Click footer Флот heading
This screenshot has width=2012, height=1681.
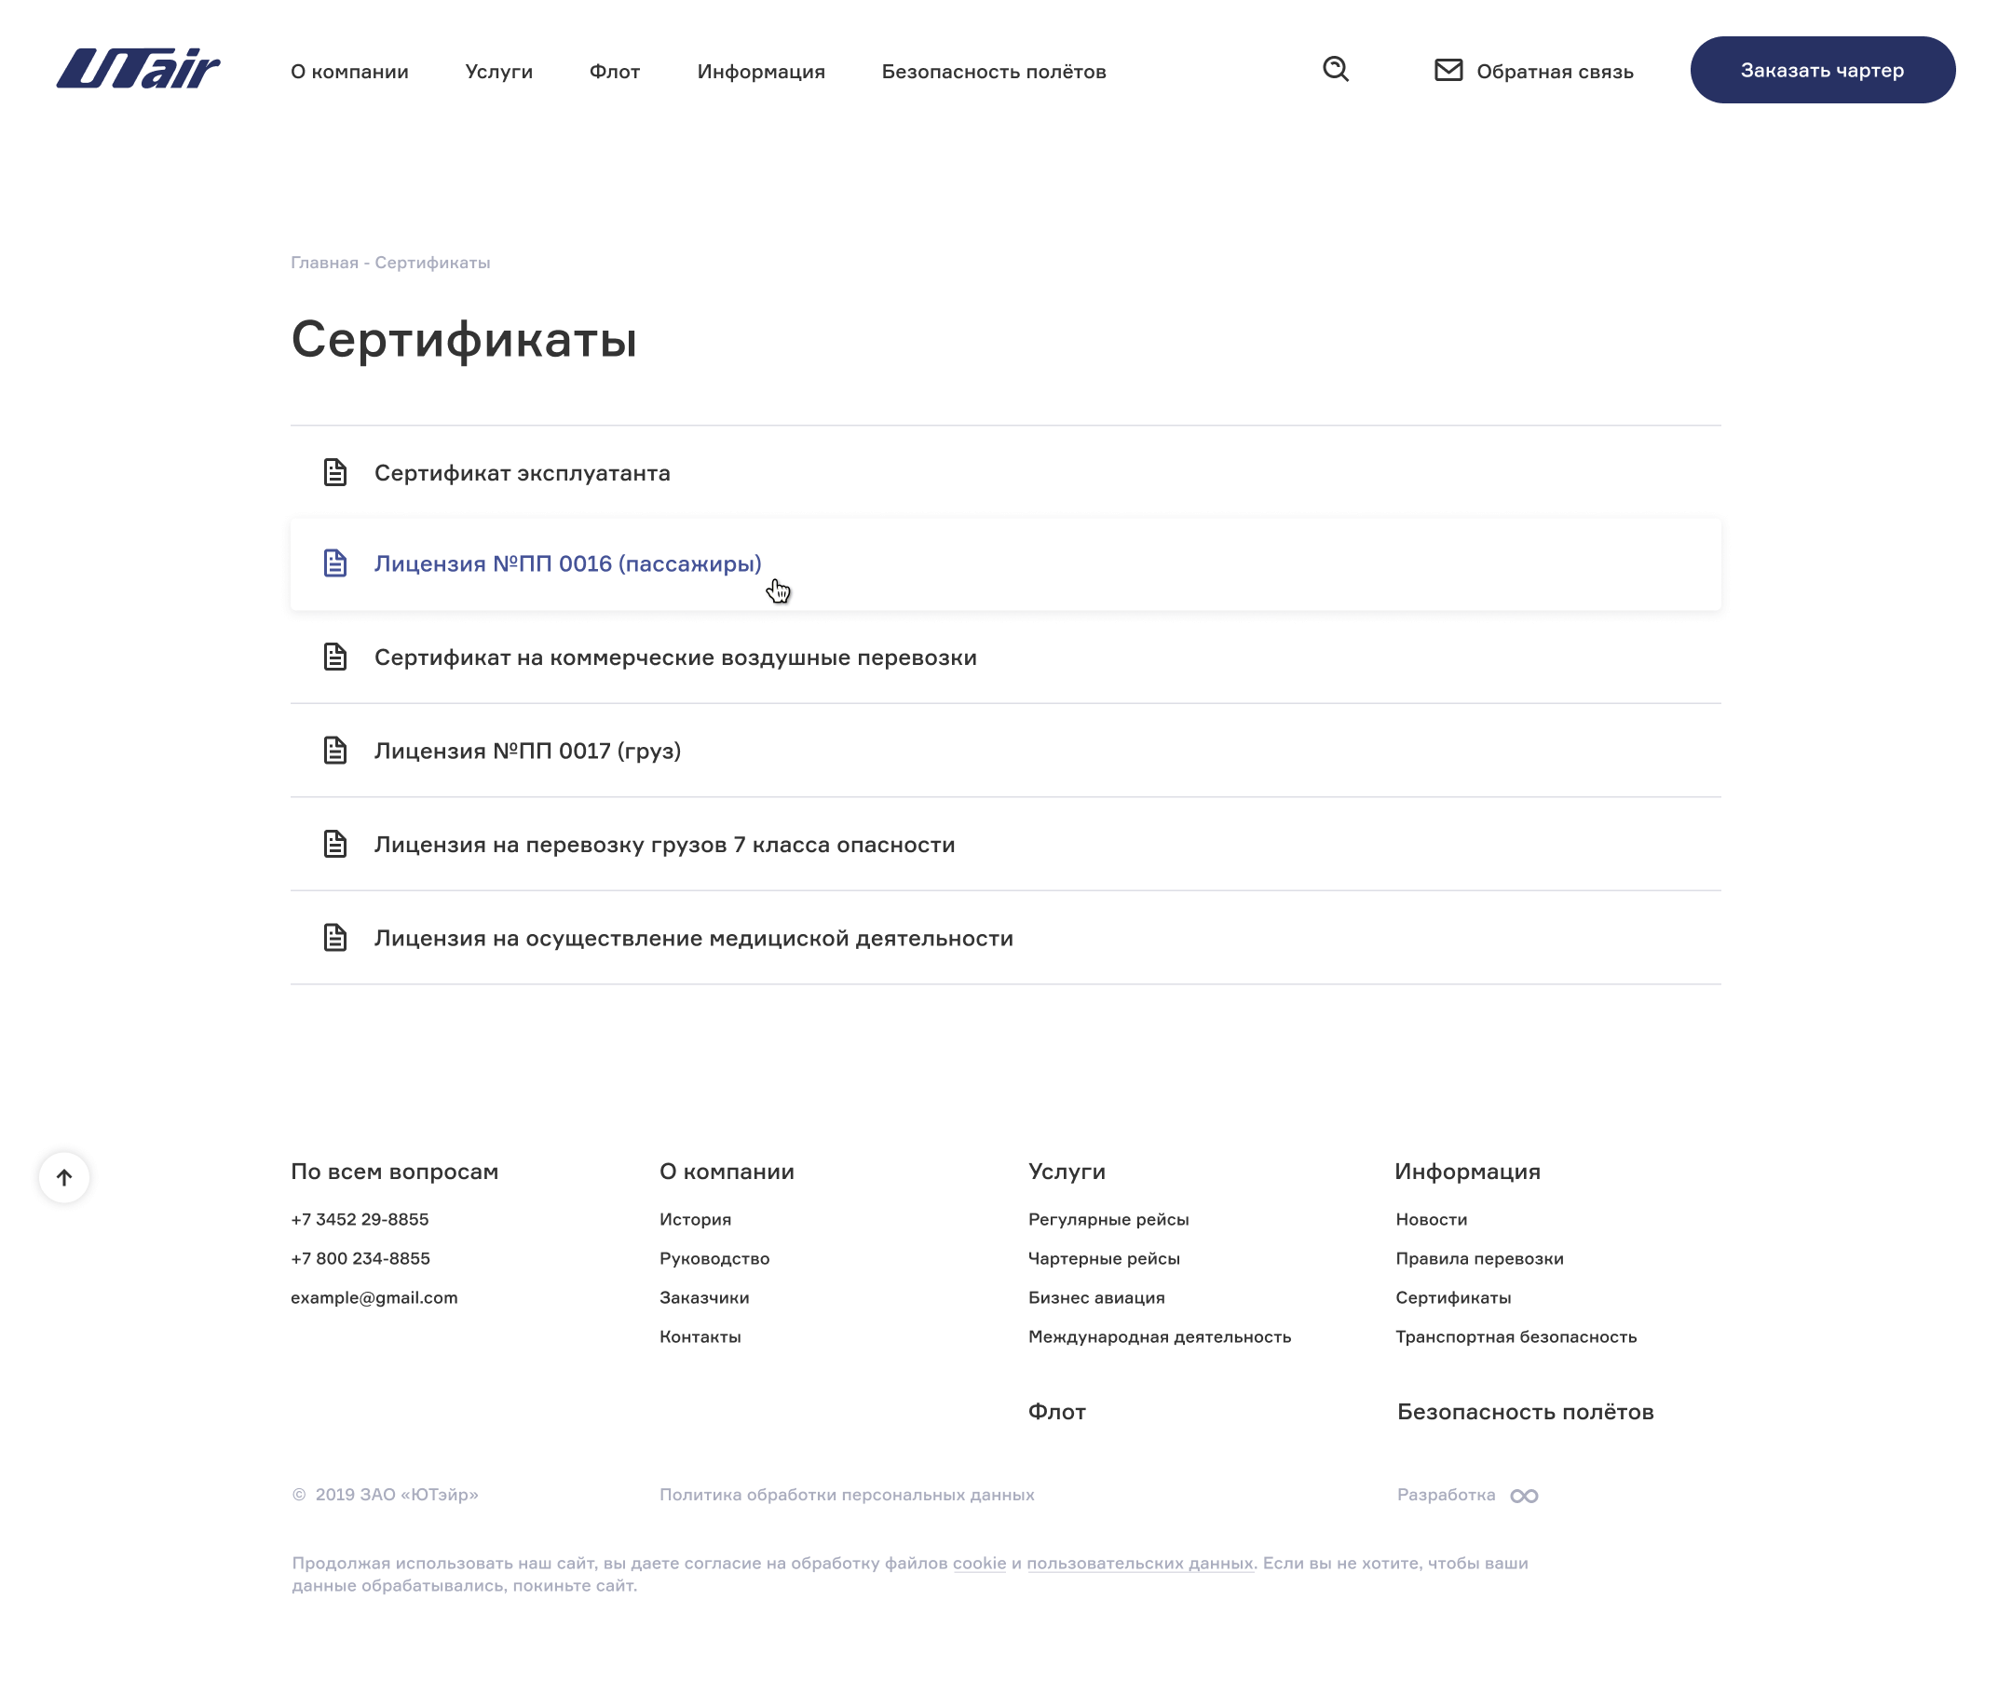pyautogui.click(x=1057, y=1412)
